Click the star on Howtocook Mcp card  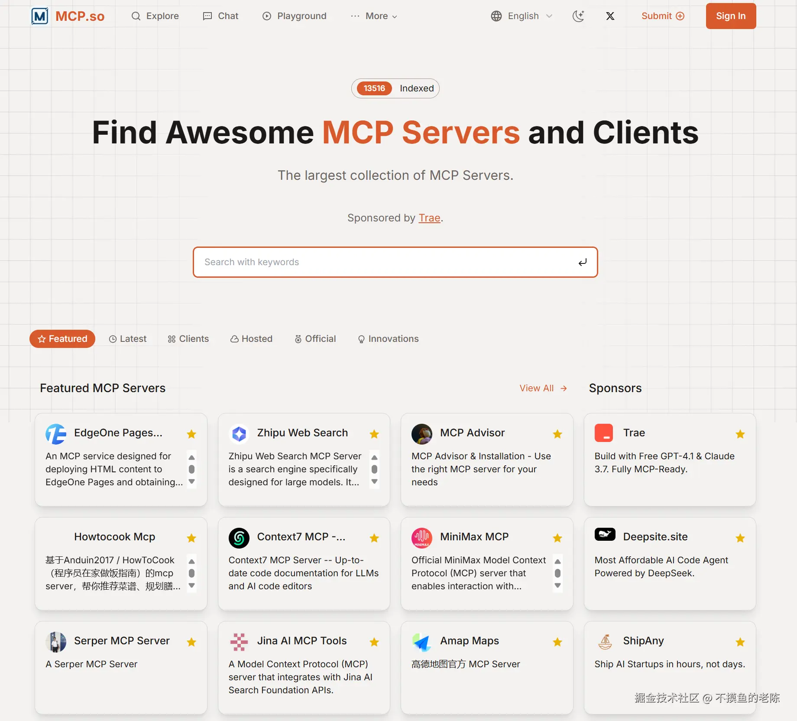(191, 538)
